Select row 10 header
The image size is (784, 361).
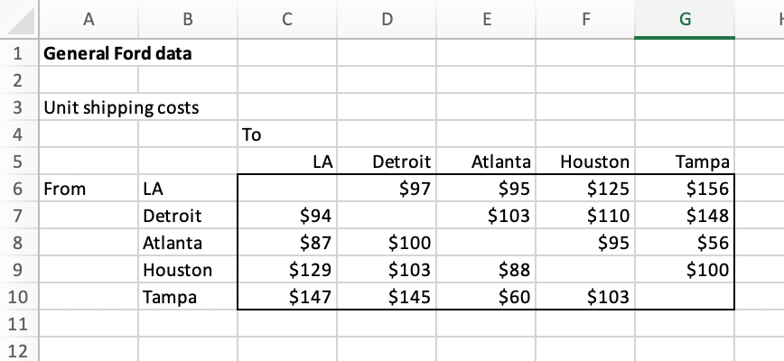point(18,297)
